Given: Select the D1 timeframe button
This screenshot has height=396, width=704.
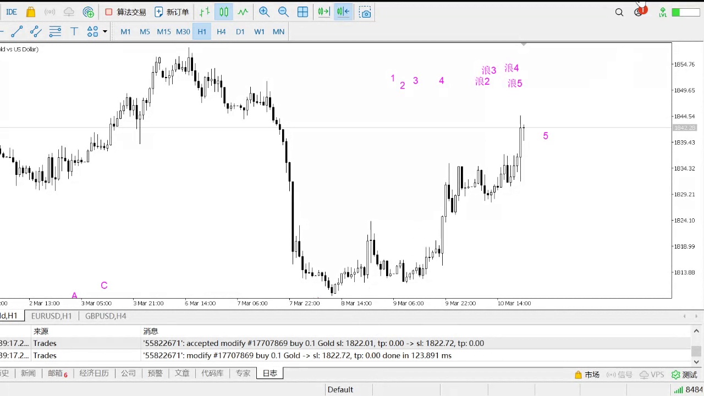Looking at the screenshot, I should 240,32.
